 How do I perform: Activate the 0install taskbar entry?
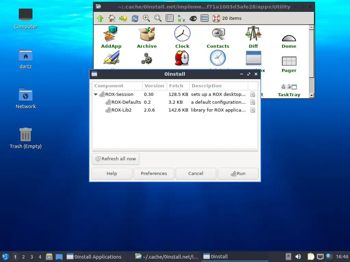click(235, 257)
